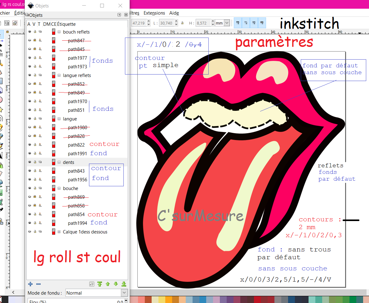Collapse the langue group
This screenshot has width=369, height=303.
(x=59, y=119)
